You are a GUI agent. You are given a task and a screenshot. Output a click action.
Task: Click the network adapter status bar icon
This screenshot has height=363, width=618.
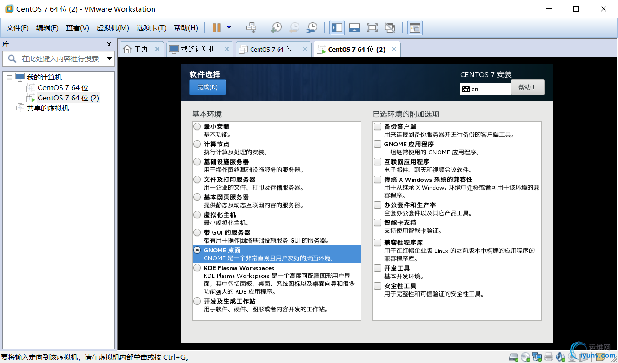click(x=537, y=357)
